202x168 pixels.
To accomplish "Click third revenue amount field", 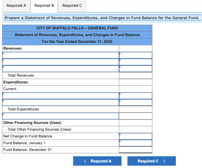I will coord(136,69).
